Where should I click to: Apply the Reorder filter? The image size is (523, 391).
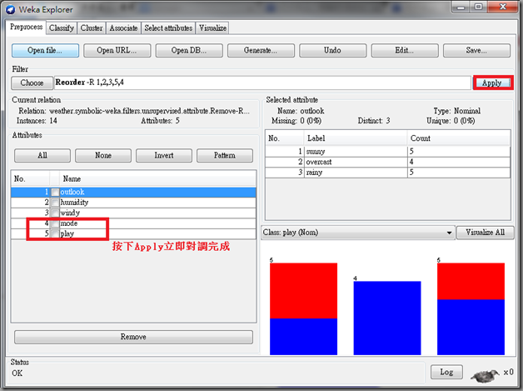(492, 83)
